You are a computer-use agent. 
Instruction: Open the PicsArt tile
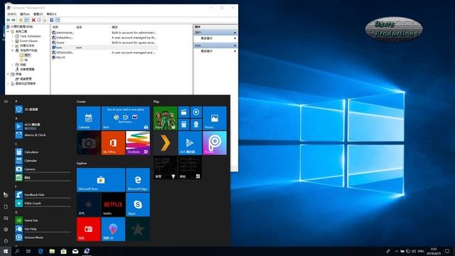point(215,143)
